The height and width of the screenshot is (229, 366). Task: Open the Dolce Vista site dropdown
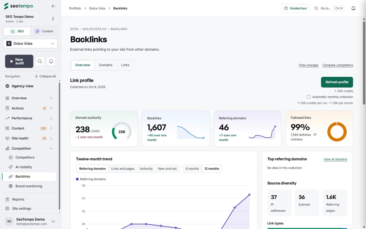coord(30,44)
